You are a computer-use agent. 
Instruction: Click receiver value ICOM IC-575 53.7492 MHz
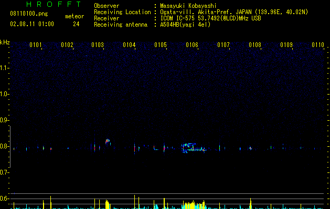pyautogui.click(x=210, y=18)
